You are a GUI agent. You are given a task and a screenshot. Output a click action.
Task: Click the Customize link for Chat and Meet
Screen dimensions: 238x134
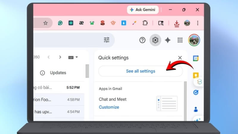tap(109, 107)
